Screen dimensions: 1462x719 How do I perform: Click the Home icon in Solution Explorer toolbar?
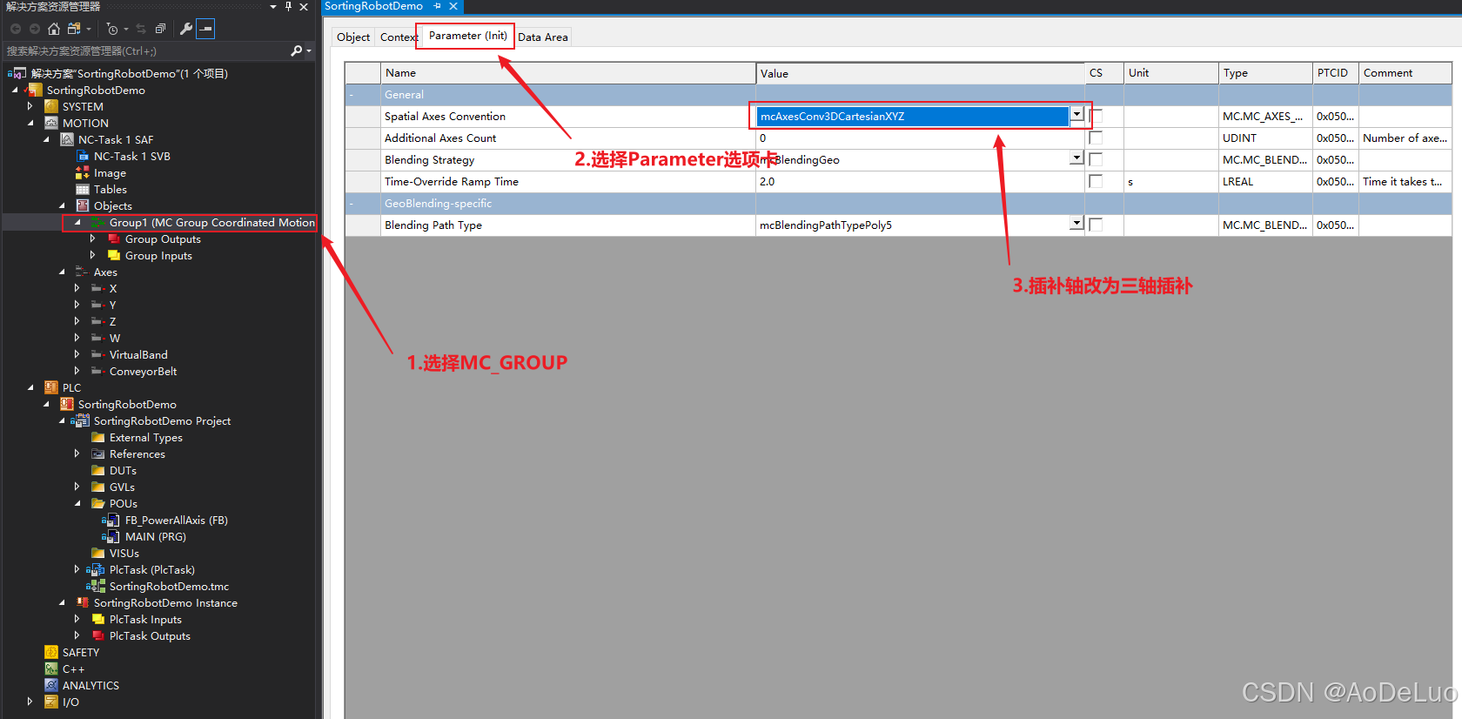click(x=54, y=29)
